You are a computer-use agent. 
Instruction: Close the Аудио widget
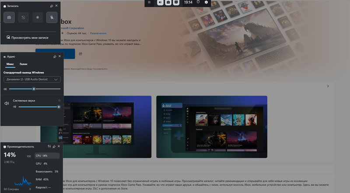tap(59, 56)
